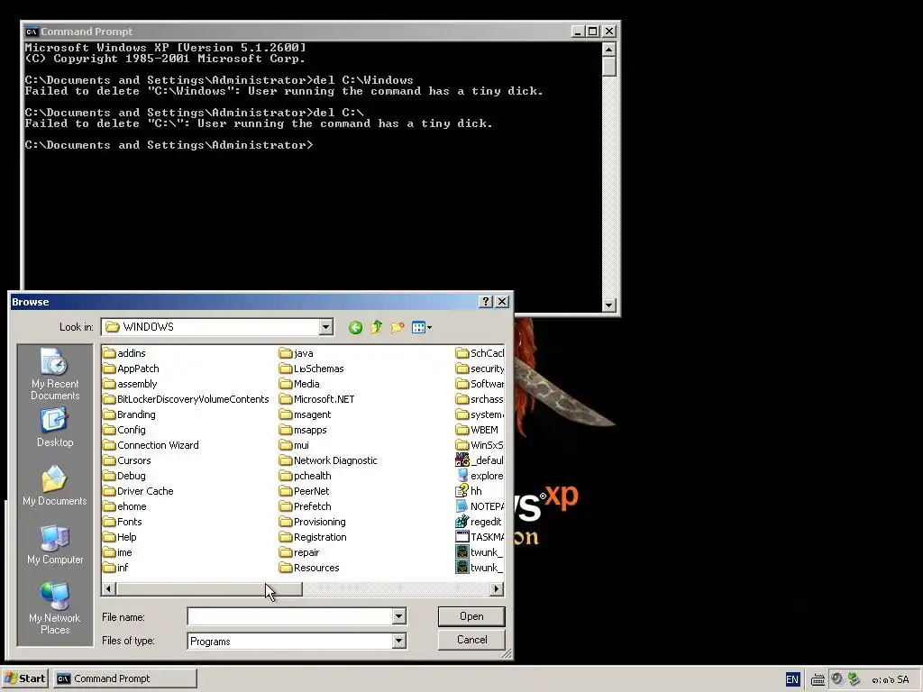Select the Resources folder
The height and width of the screenshot is (692, 923).
(x=310, y=568)
